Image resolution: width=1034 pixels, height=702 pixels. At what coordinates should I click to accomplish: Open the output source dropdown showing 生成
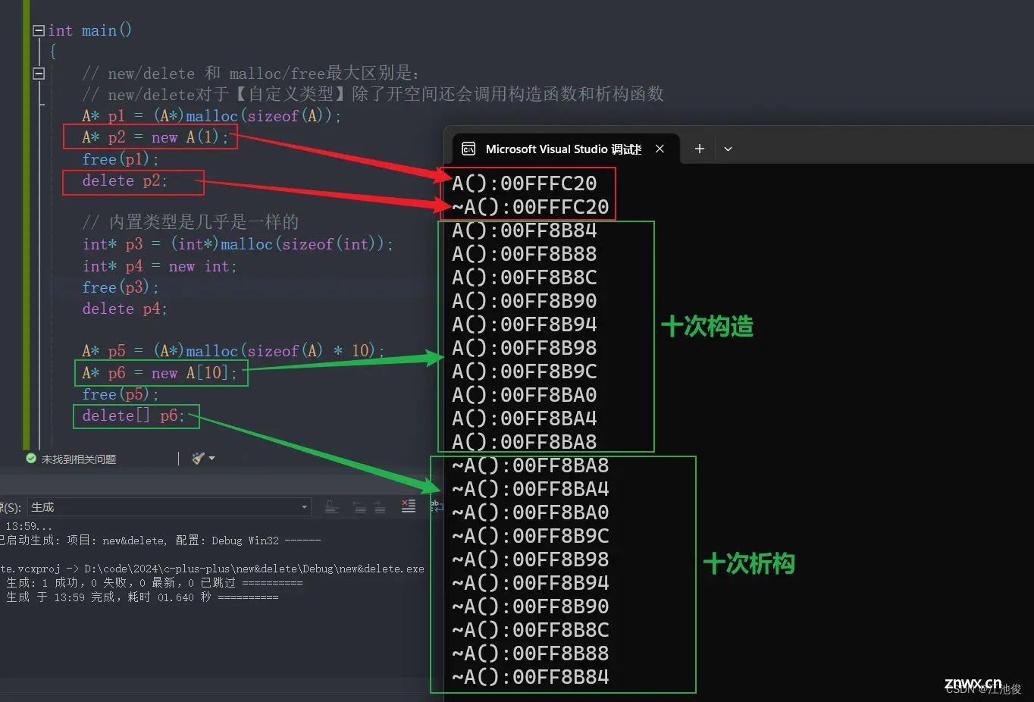(x=169, y=507)
